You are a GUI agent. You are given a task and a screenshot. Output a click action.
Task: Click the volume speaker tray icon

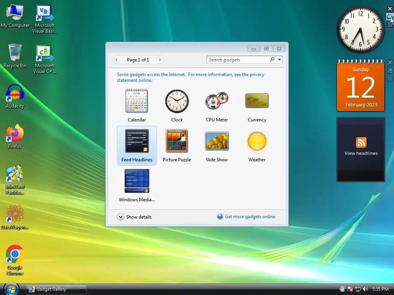pyautogui.click(x=365, y=289)
